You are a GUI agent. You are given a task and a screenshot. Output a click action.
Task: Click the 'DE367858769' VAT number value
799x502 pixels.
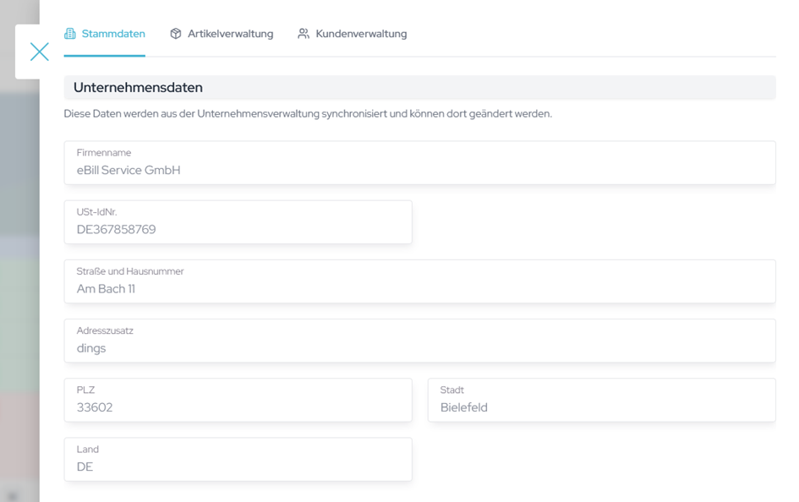[116, 230]
